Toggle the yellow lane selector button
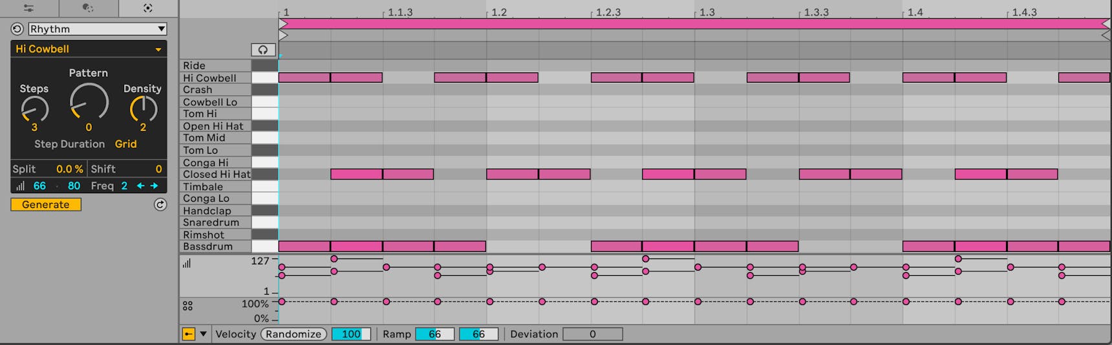Viewport: 1112px width, 345px height. click(188, 334)
